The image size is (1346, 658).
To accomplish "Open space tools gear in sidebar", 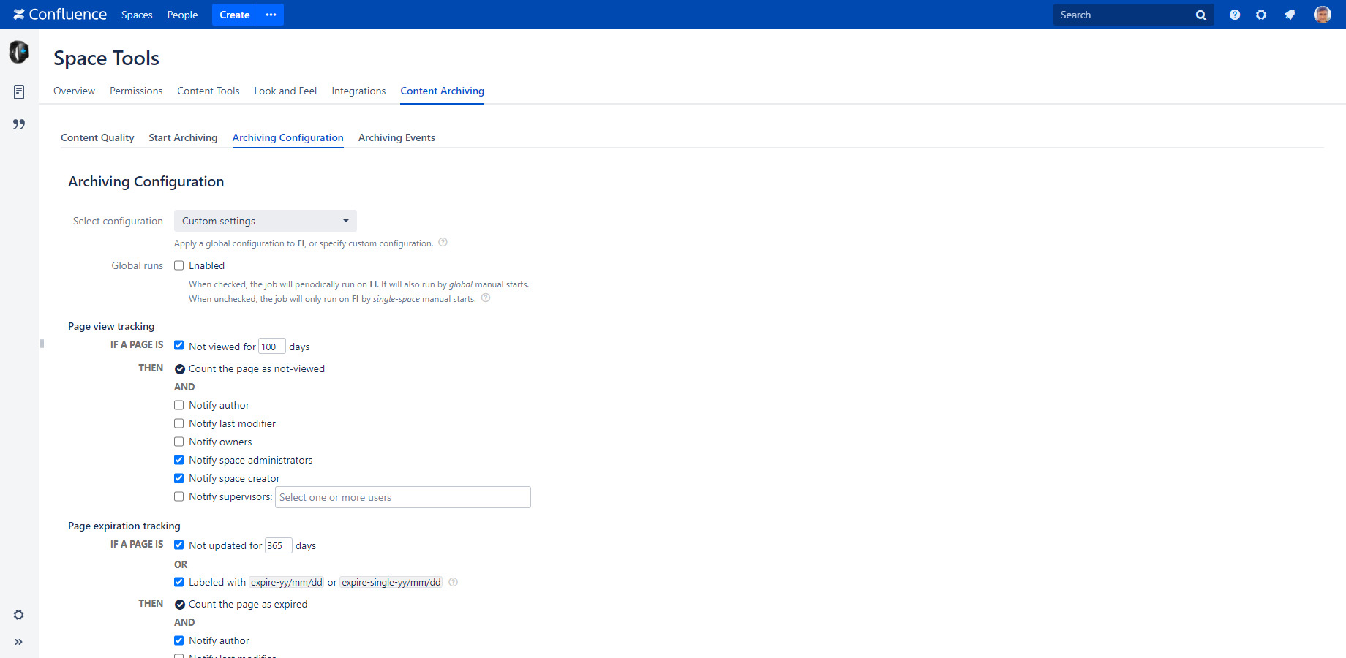I will click(x=19, y=615).
